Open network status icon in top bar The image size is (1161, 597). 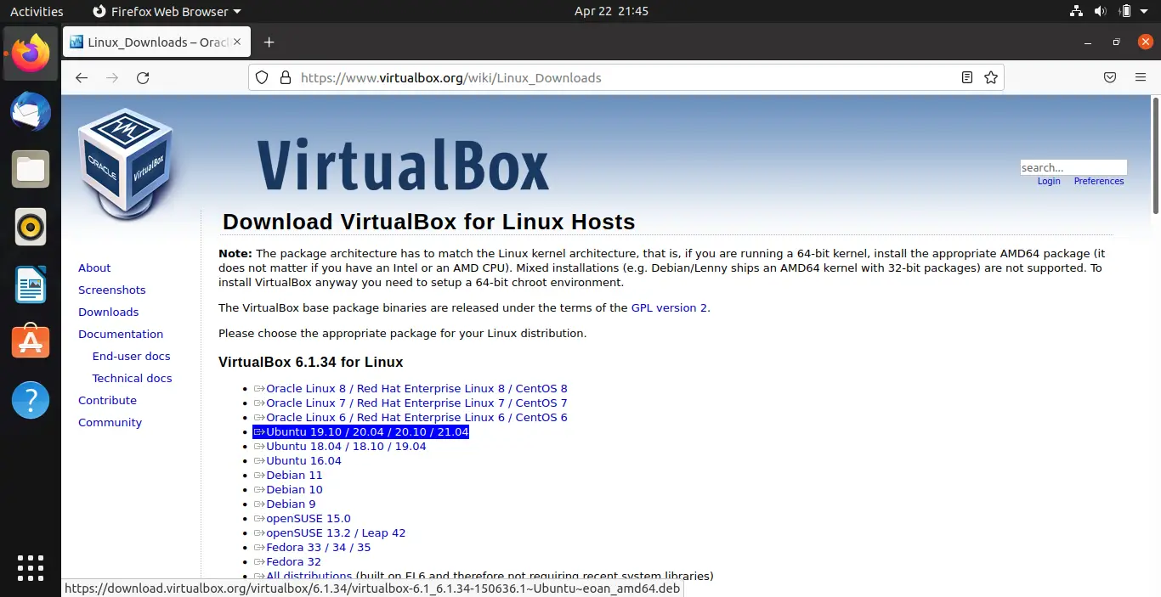coord(1077,11)
